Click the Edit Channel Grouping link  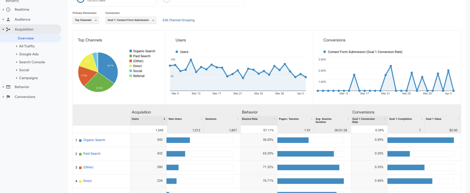(x=178, y=20)
